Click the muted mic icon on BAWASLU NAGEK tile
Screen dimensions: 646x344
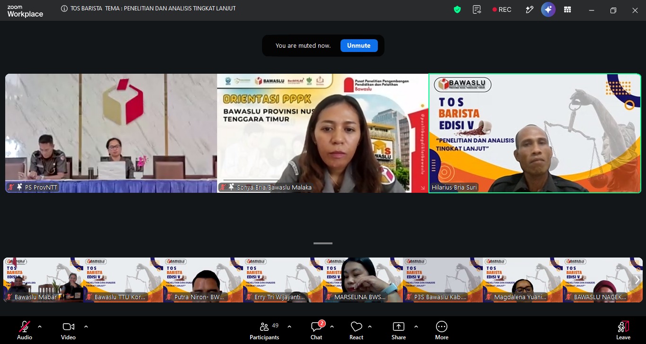click(x=569, y=297)
